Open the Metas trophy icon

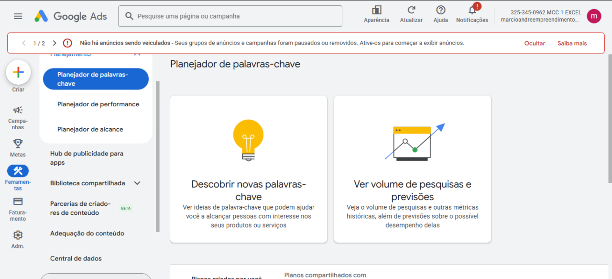click(x=18, y=143)
